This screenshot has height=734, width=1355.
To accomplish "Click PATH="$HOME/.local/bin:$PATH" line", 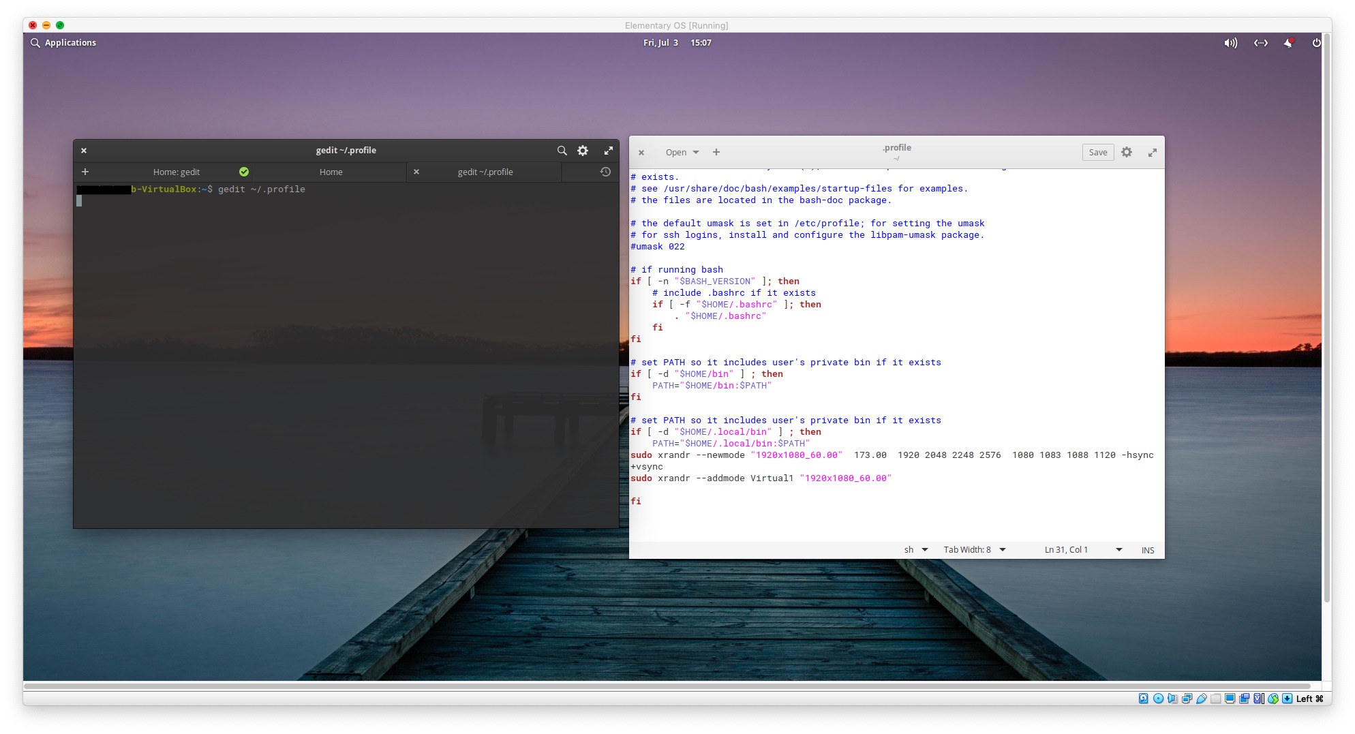I will pos(731,444).
